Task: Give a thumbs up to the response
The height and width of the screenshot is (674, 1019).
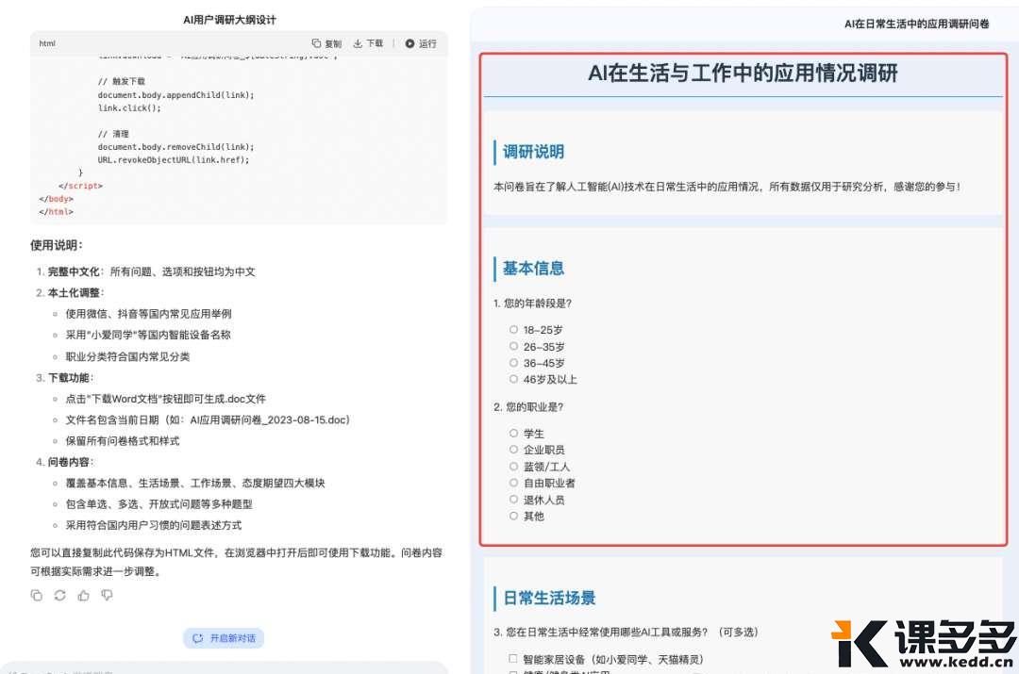Action: pos(83,595)
